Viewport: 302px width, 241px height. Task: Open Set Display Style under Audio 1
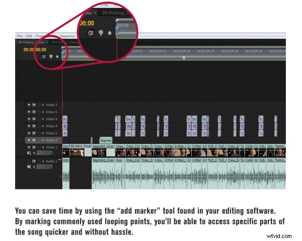tap(29, 167)
